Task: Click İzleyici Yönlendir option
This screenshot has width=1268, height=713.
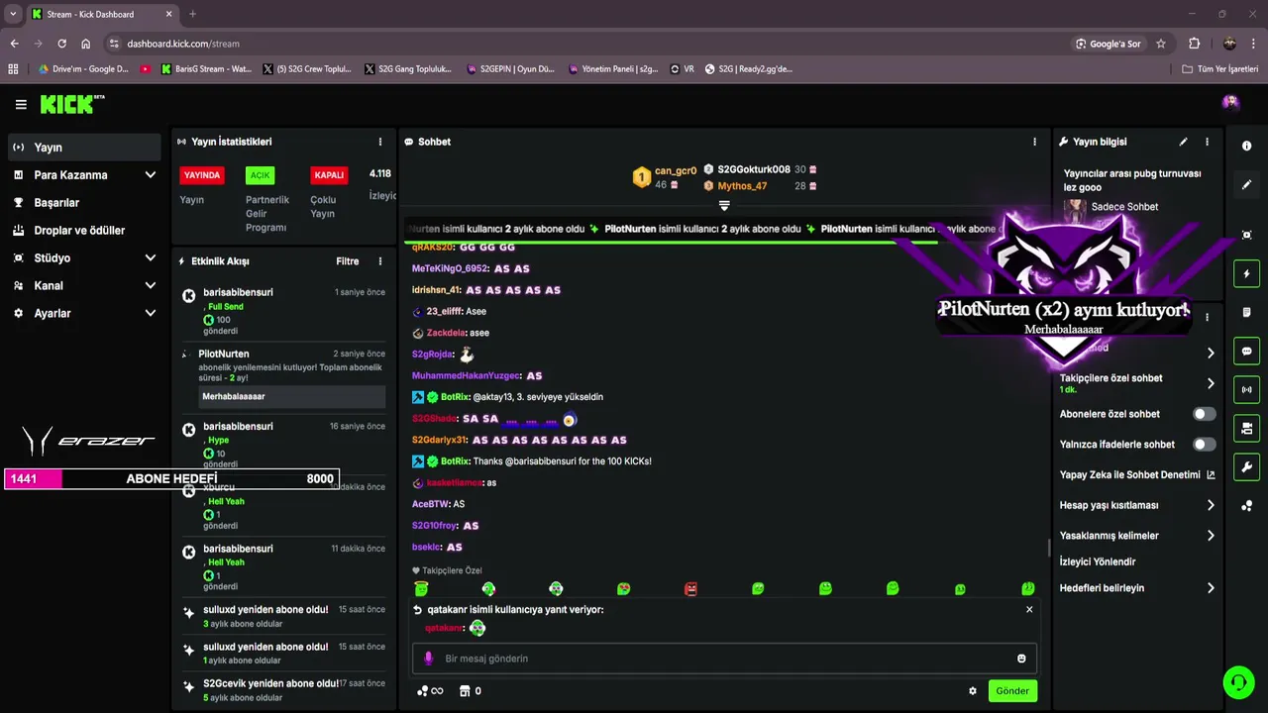Action: pyautogui.click(x=1098, y=561)
